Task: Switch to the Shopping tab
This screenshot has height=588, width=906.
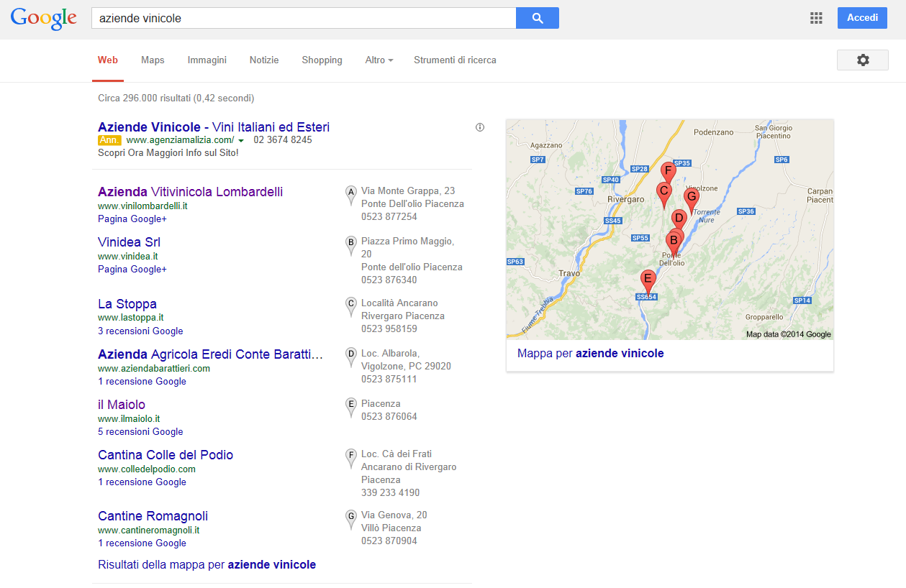Action: [322, 60]
